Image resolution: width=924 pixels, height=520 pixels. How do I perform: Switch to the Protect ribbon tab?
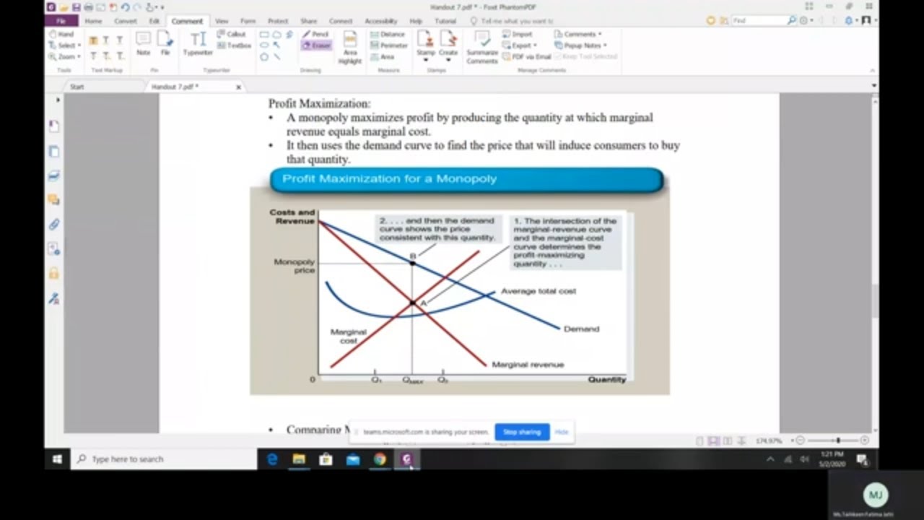(x=278, y=21)
